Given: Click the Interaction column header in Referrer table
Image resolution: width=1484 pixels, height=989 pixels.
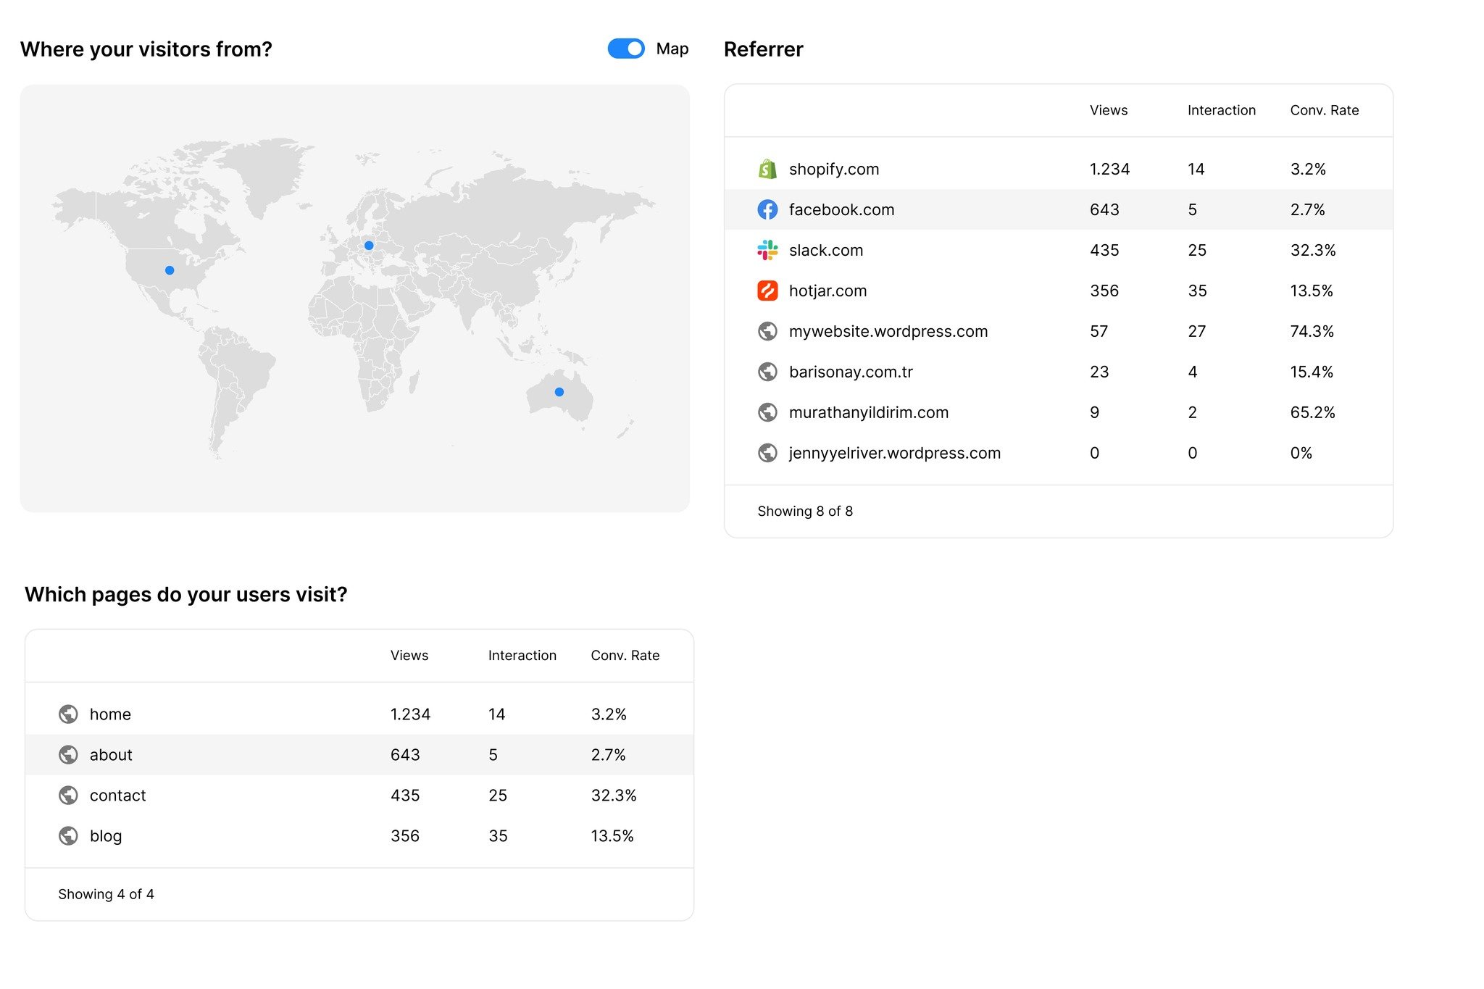Looking at the screenshot, I should [1221, 110].
